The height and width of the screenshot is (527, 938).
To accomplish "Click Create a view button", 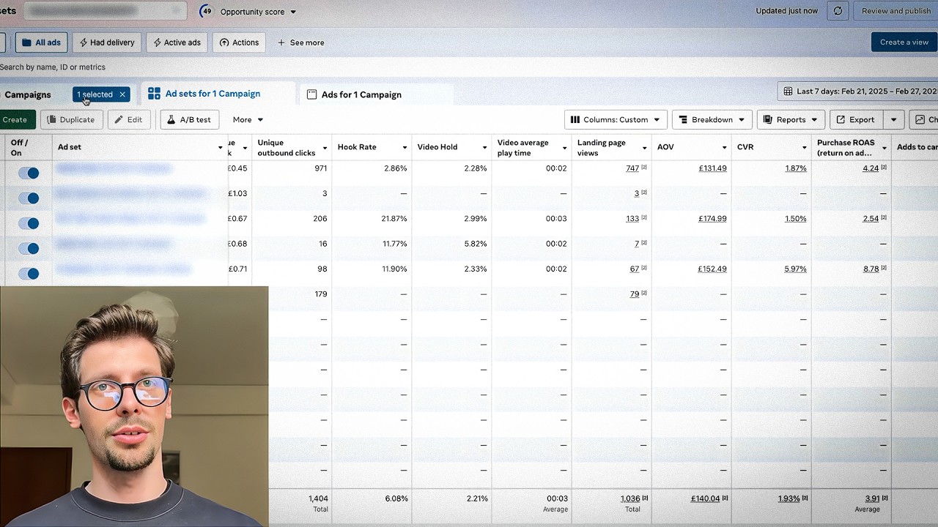I will [904, 42].
